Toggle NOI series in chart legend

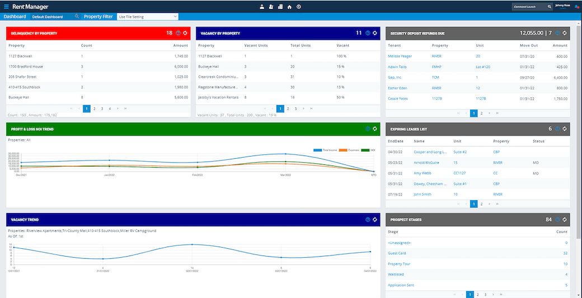(x=368, y=150)
